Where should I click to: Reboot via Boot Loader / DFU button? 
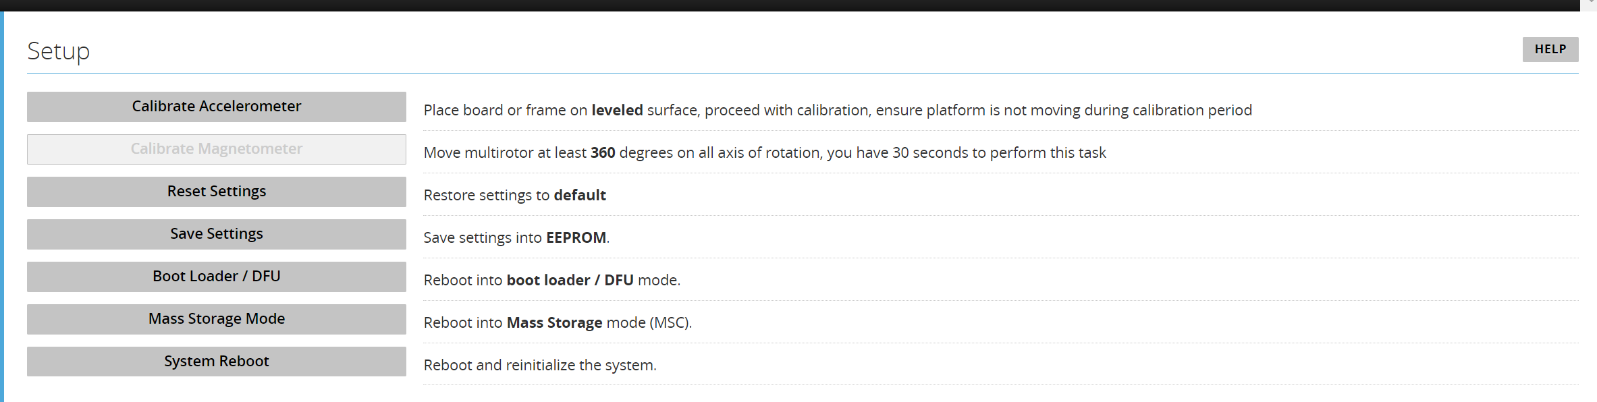pos(216,277)
